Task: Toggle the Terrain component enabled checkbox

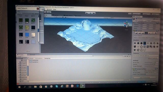Action: coord(136,31)
